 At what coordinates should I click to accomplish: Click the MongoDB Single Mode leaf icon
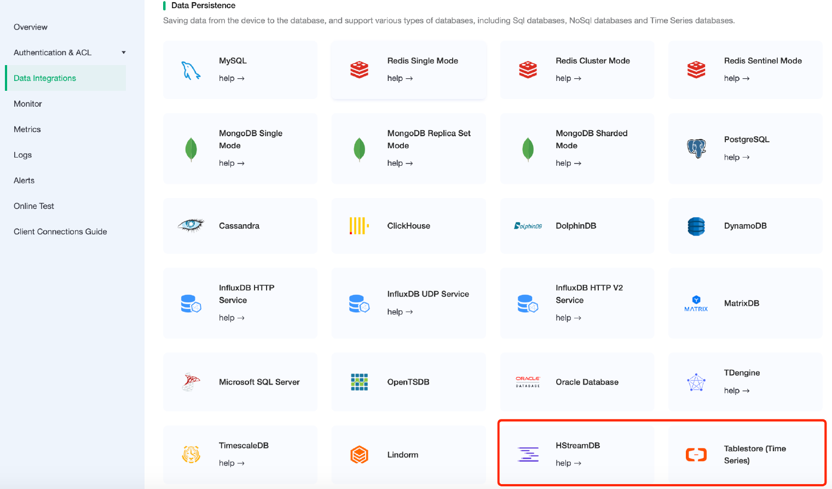click(x=191, y=149)
